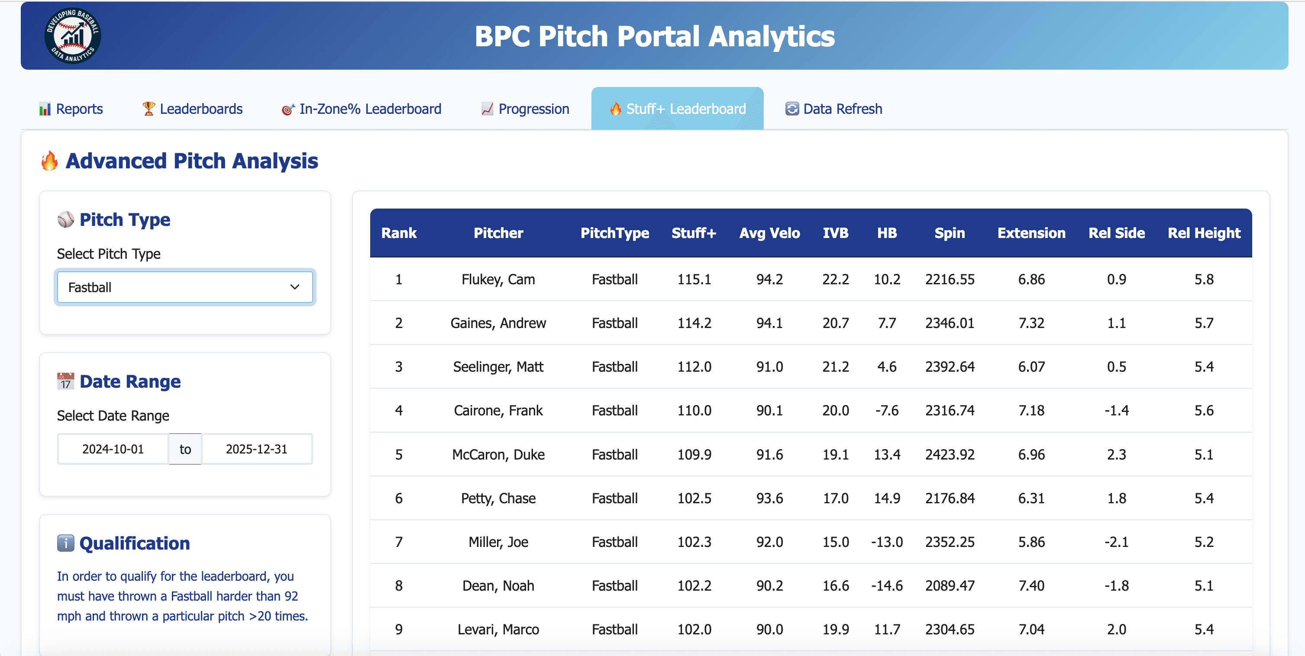1305x656 pixels.
Task: Click the target icon beside In-Zone% Leaderboard
Action: pos(288,109)
